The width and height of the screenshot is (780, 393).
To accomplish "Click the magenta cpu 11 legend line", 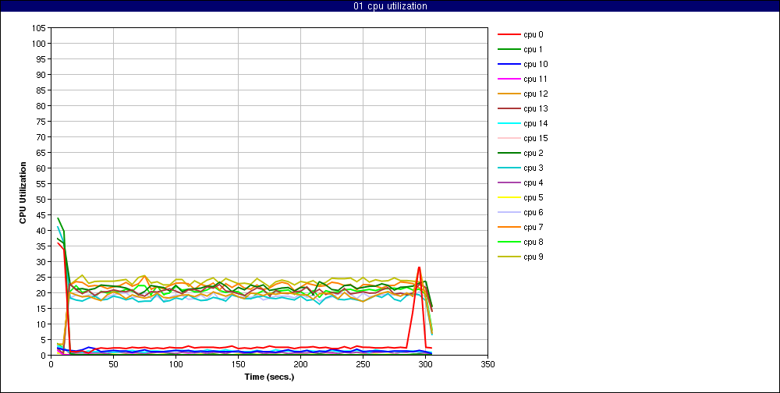I will 509,79.
